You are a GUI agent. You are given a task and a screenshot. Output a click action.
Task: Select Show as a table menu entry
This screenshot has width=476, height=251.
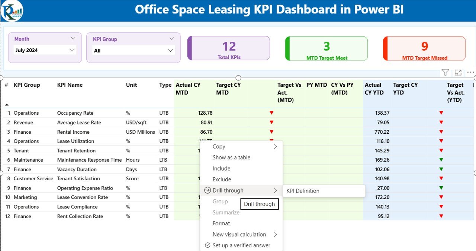coord(231,158)
